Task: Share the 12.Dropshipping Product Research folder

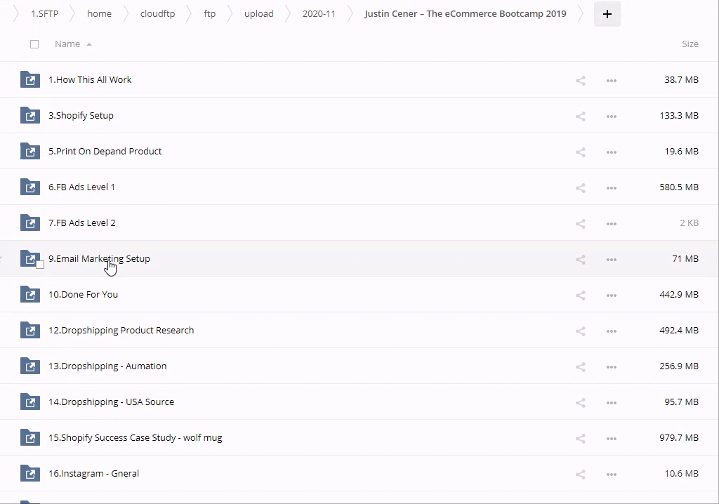Action: click(x=580, y=331)
